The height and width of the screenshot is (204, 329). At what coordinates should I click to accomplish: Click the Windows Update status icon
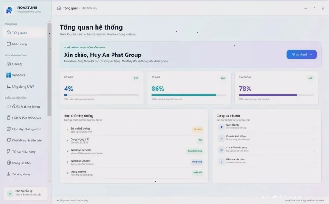(x=67, y=162)
